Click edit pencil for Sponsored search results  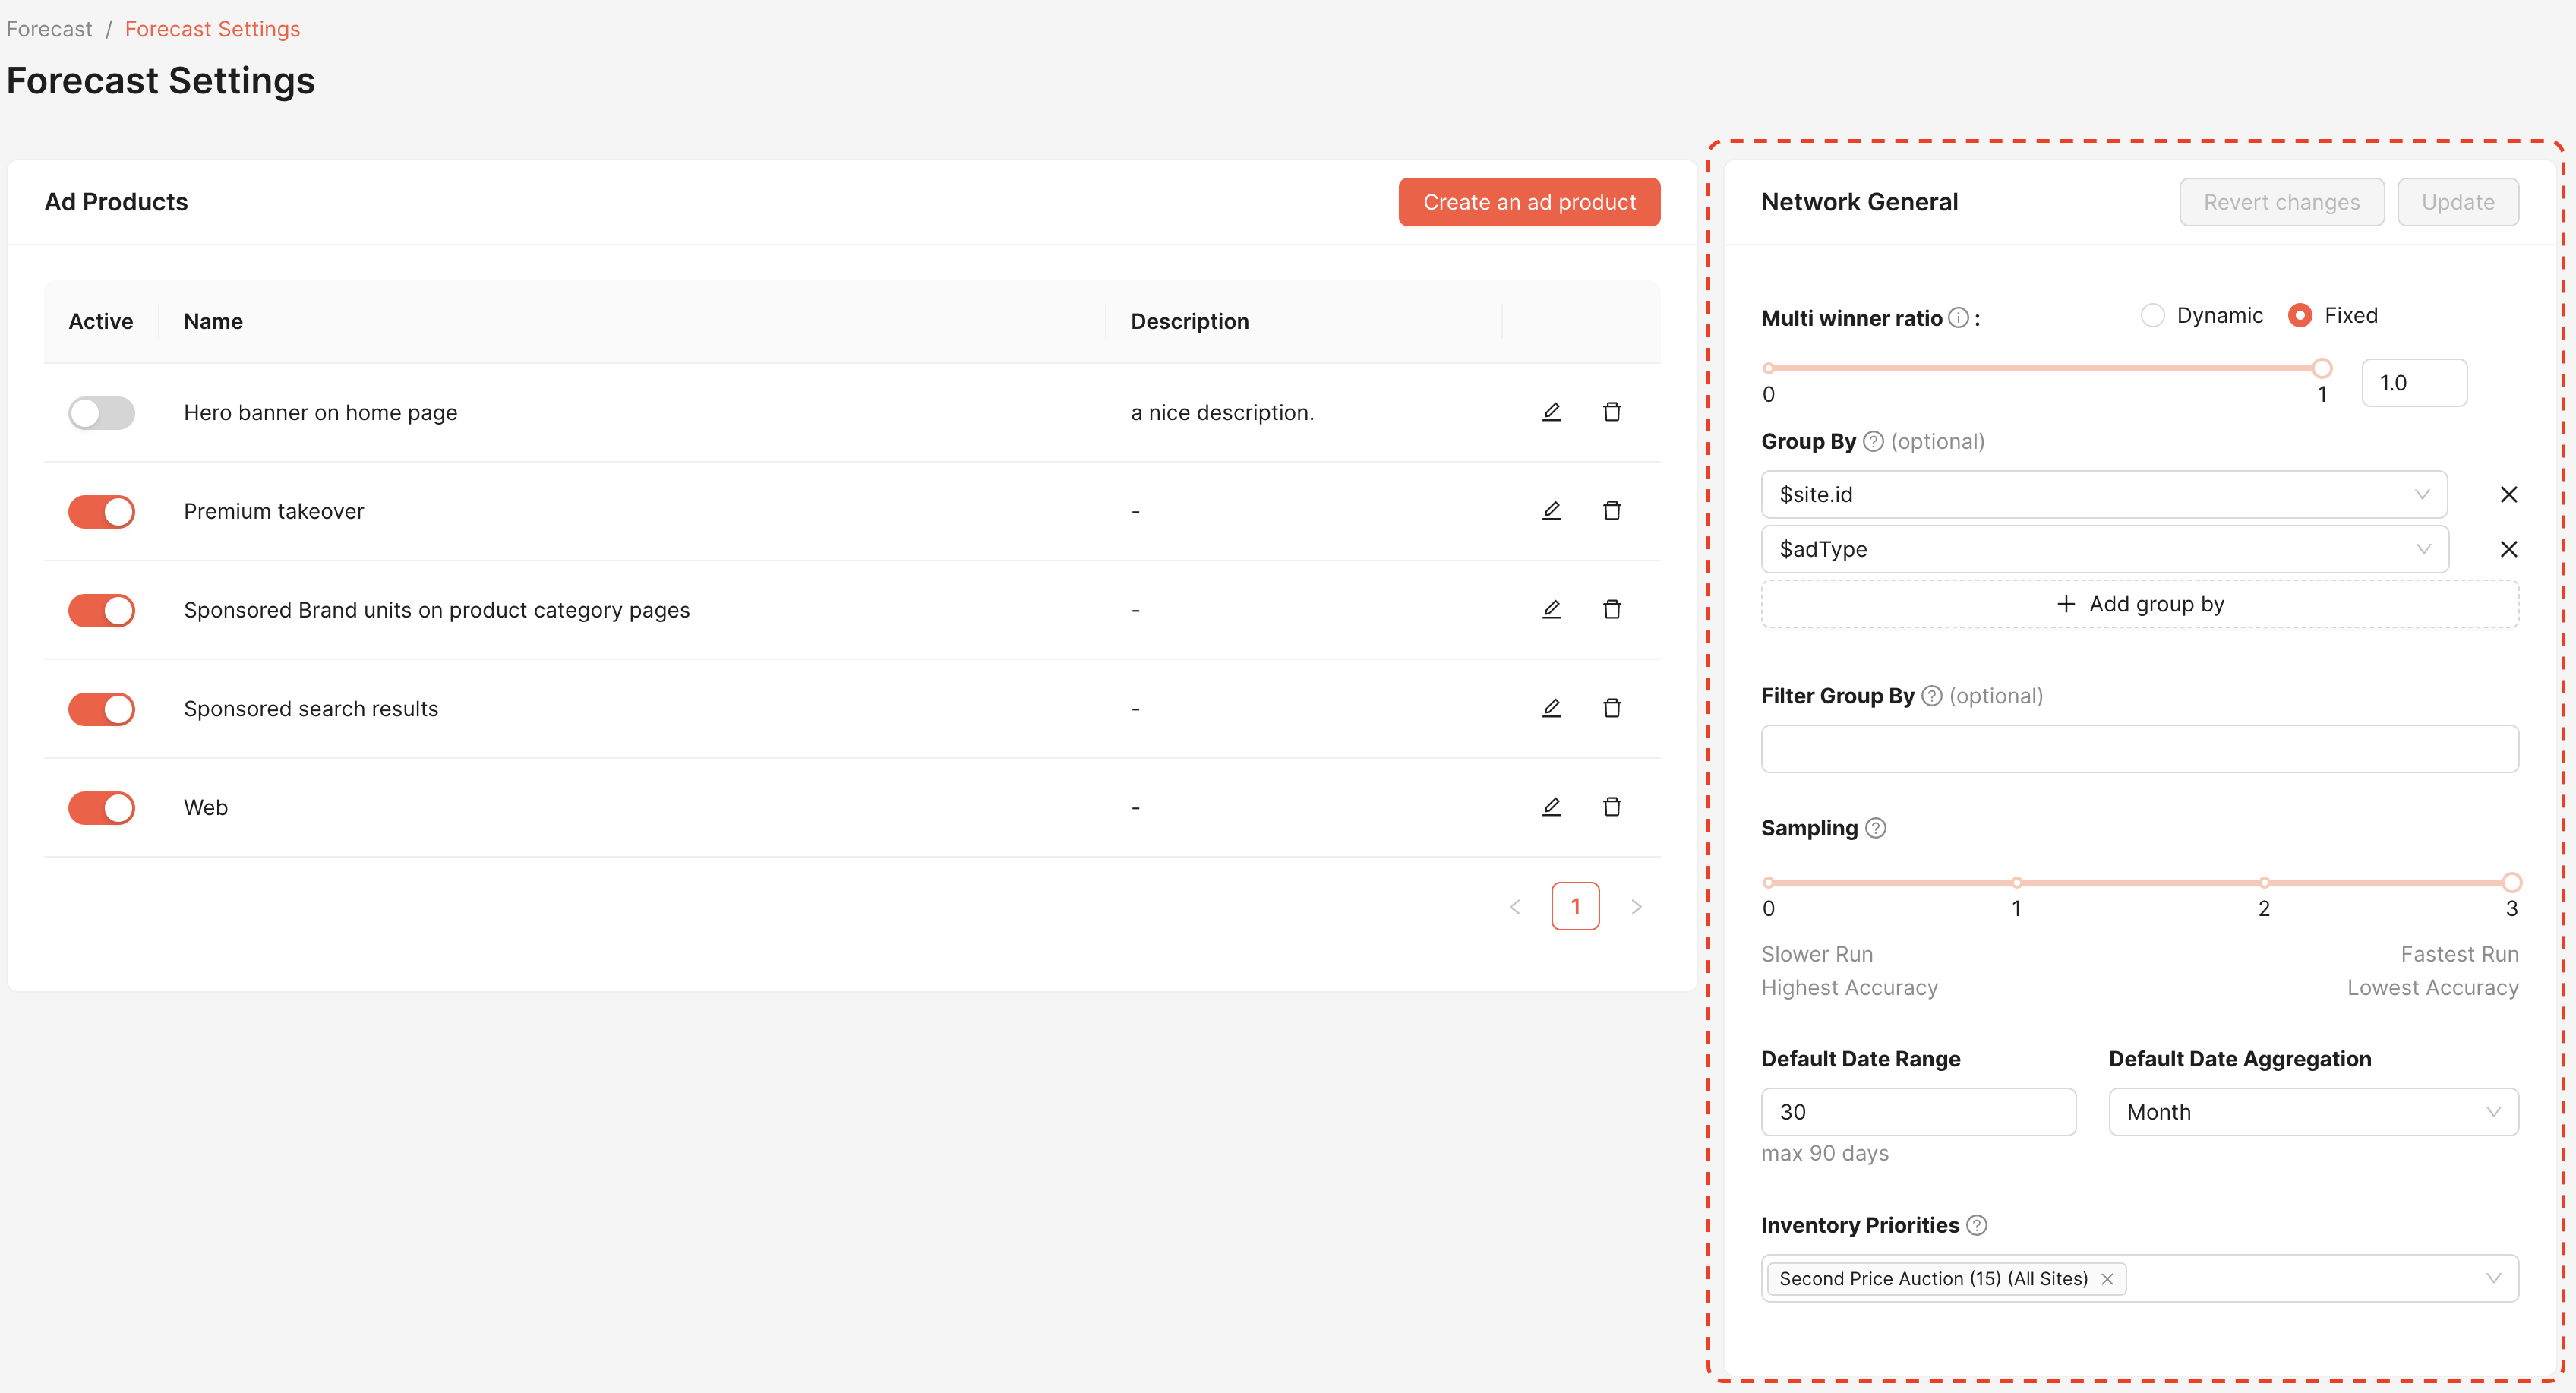click(1551, 708)
